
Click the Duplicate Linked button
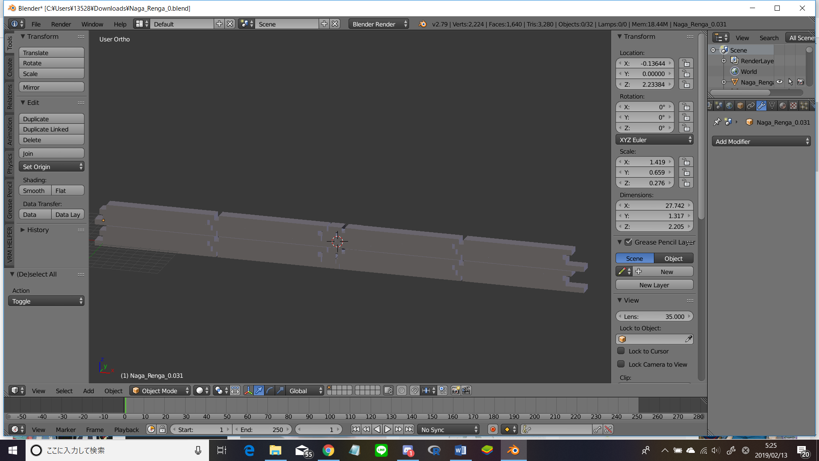pyautogui.click(x=51, y=129)
